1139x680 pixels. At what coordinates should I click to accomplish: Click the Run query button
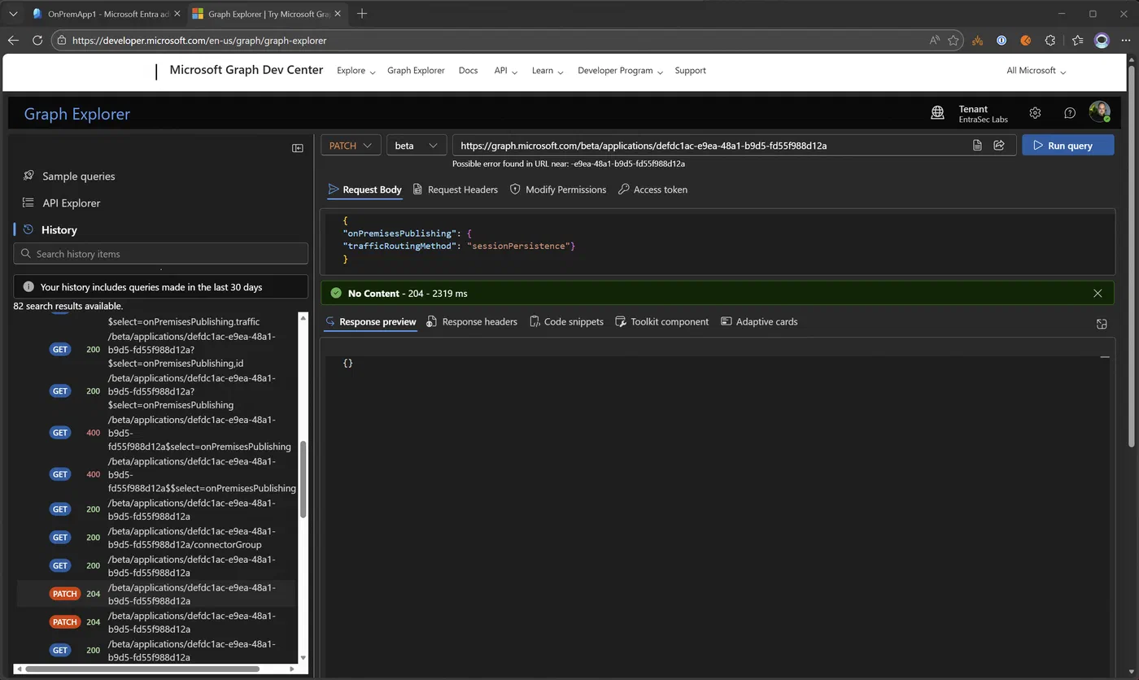pos(1068,146)
